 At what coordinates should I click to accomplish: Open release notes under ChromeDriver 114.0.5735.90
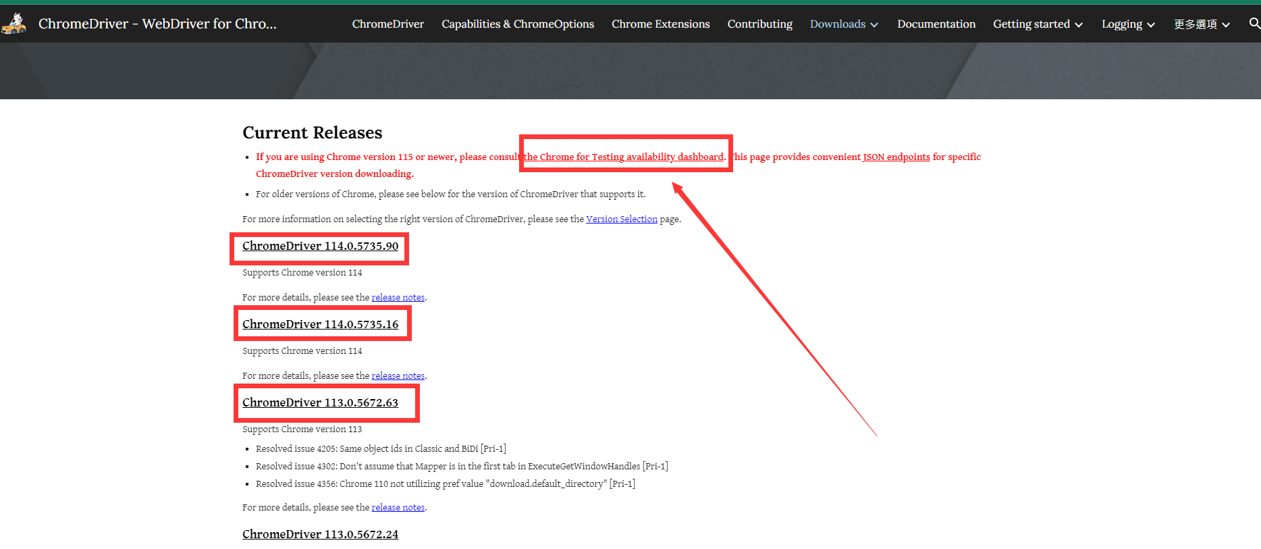pyautogui.click(x=398, y=297)
